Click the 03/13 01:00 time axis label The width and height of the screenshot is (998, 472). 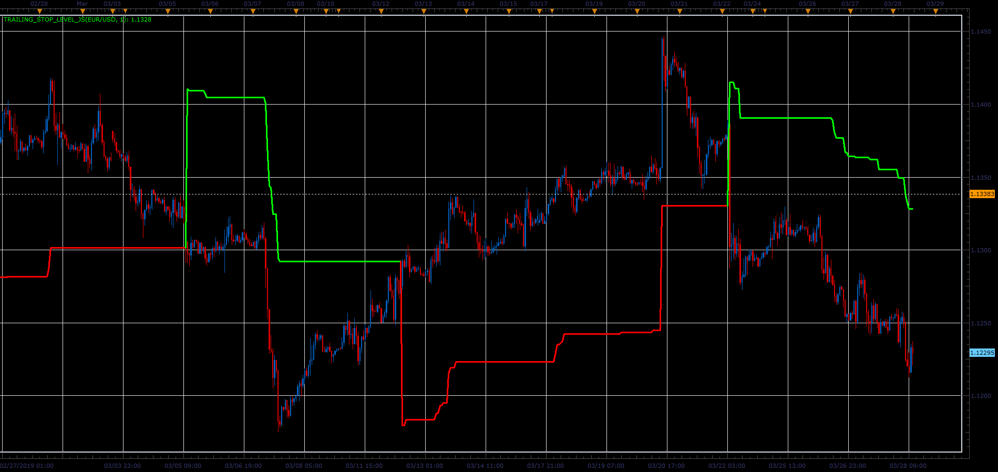[x=425, y=466]
